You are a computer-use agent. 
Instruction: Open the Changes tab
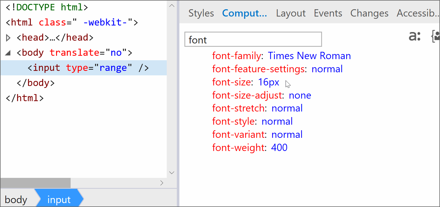[x=369, y=13]
